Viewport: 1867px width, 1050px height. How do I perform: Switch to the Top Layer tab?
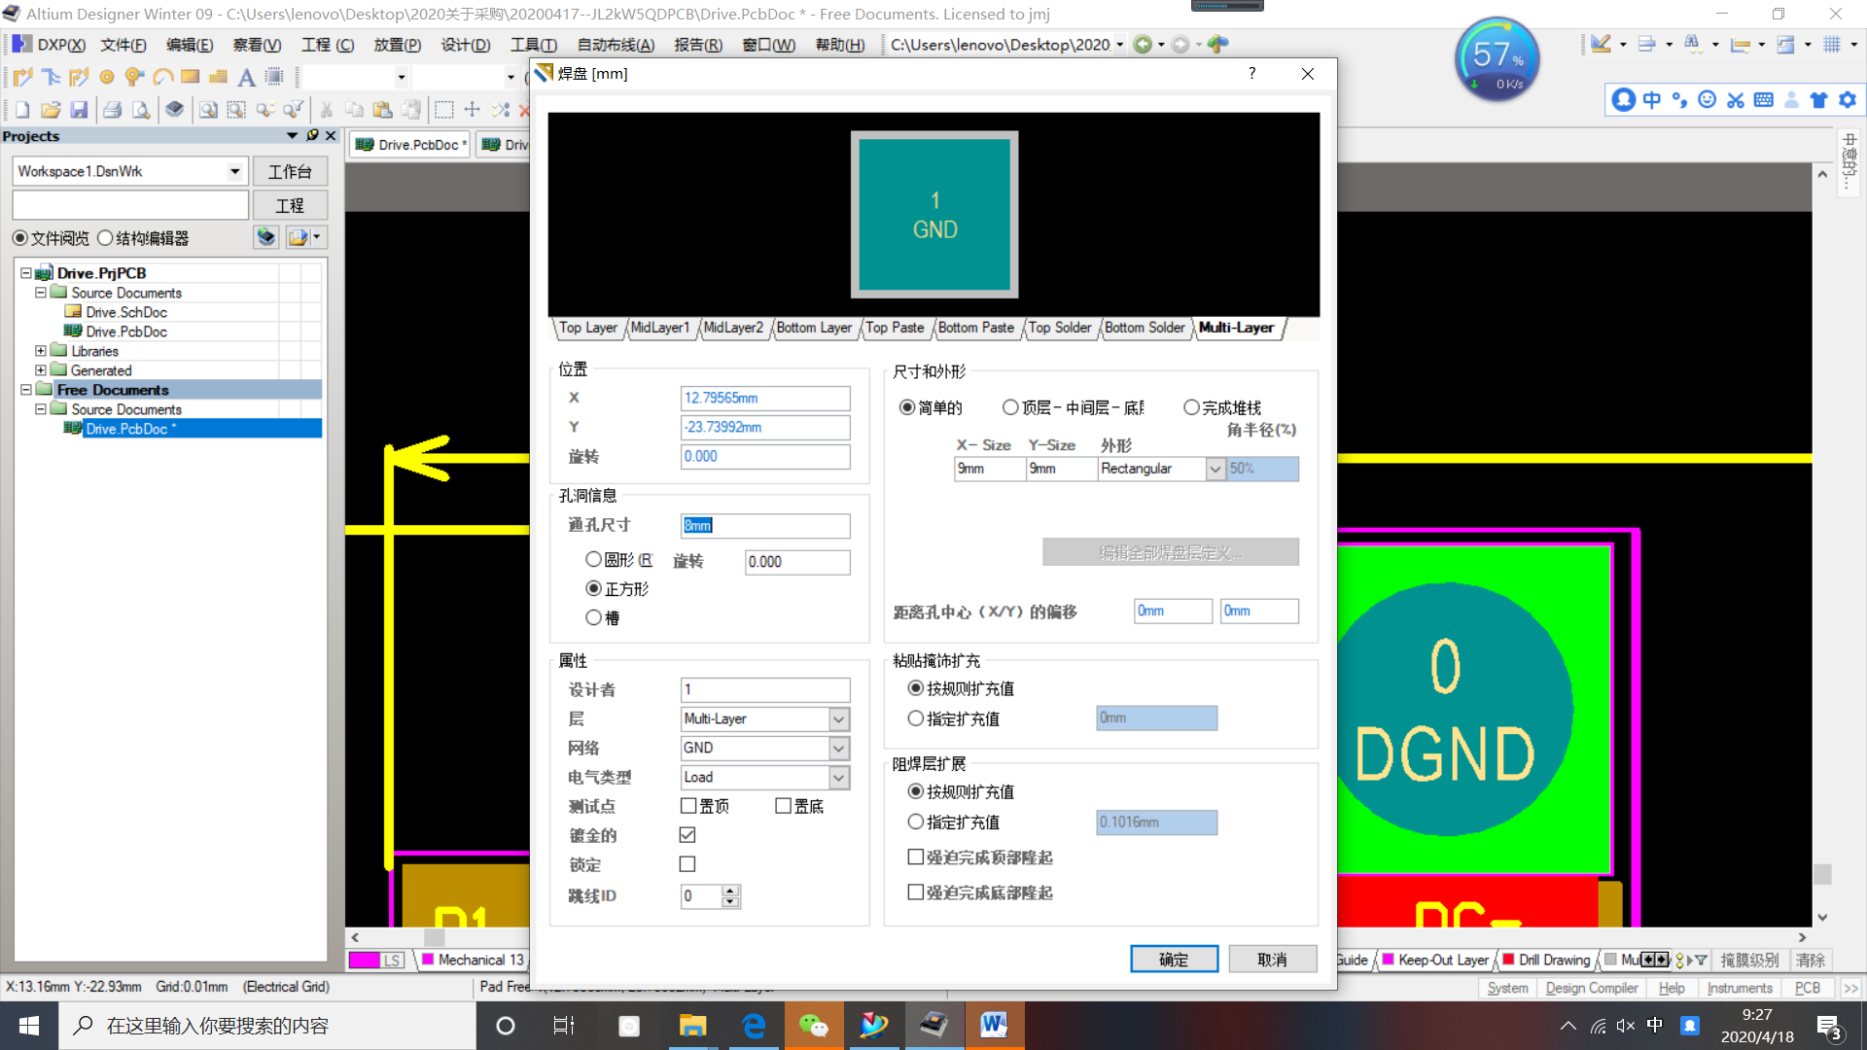[587, 328]
